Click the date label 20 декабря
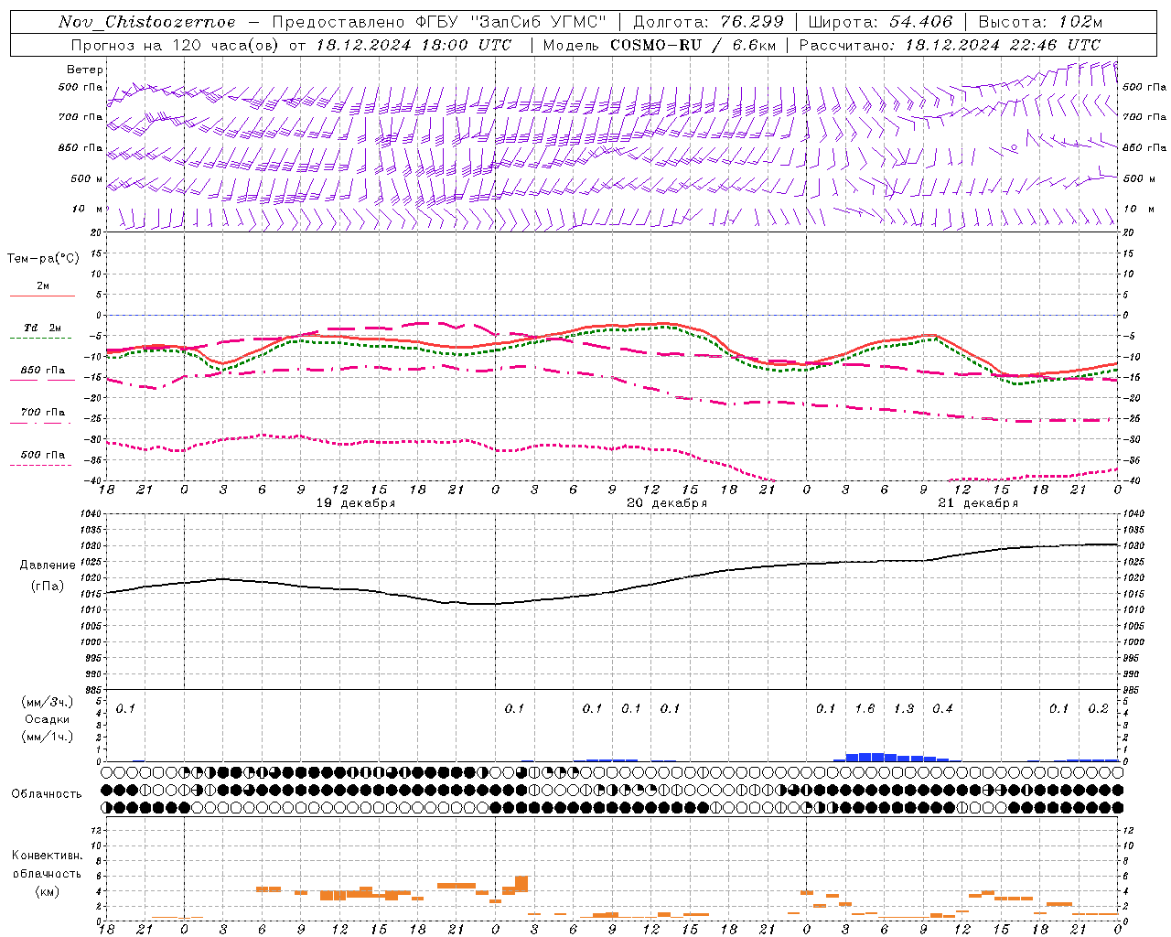The height and width of the screenshot is (937, 1171). pyautogui.click(x=667, y=503)
